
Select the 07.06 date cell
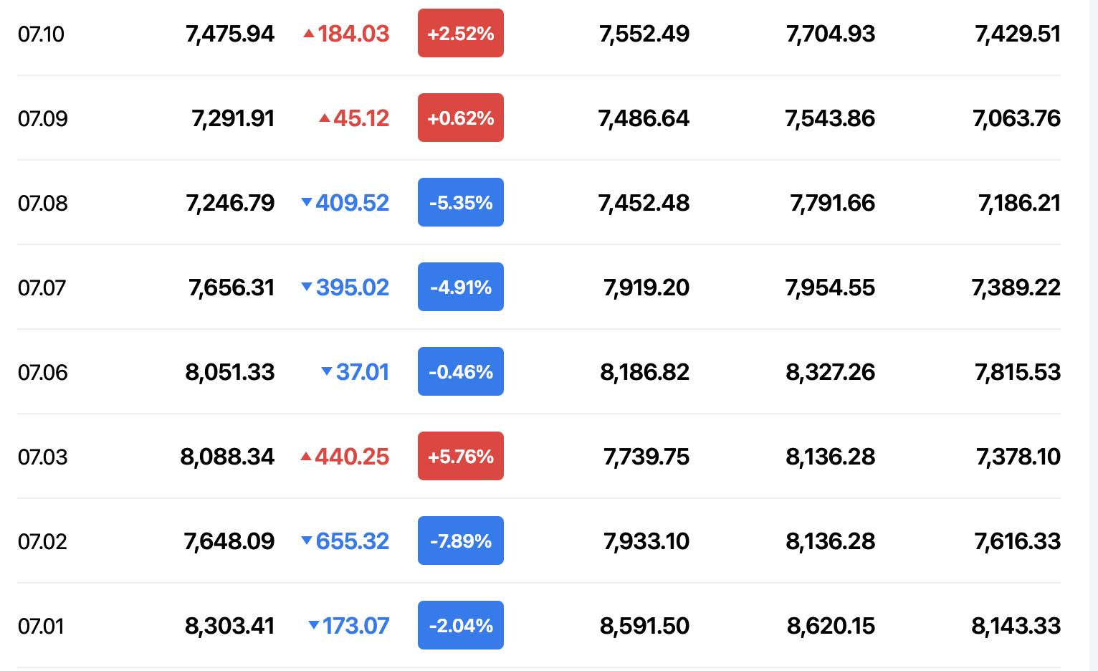point(43,372)
